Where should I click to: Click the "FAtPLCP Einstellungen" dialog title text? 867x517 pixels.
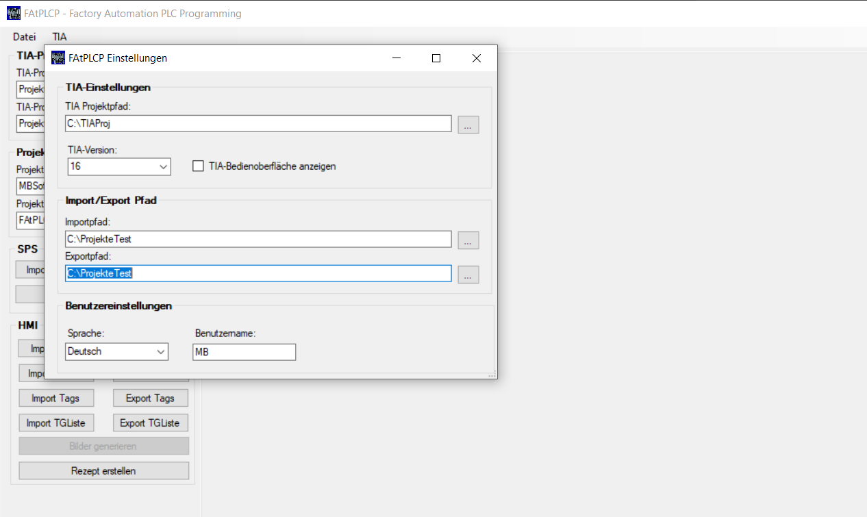click(x=118, y=58)
